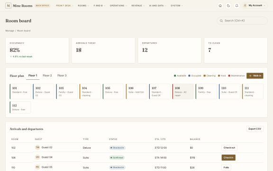
Task: Select room 112 Deluxe free card
Action: click(x=20, y=107)
